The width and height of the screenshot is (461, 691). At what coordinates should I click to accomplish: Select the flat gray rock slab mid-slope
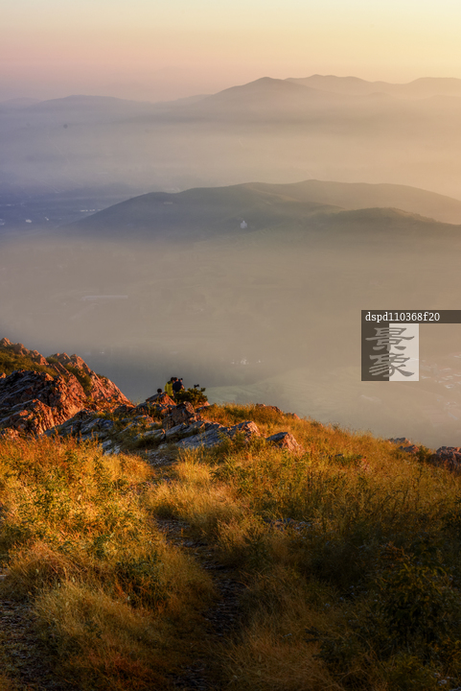click(216, 434)
